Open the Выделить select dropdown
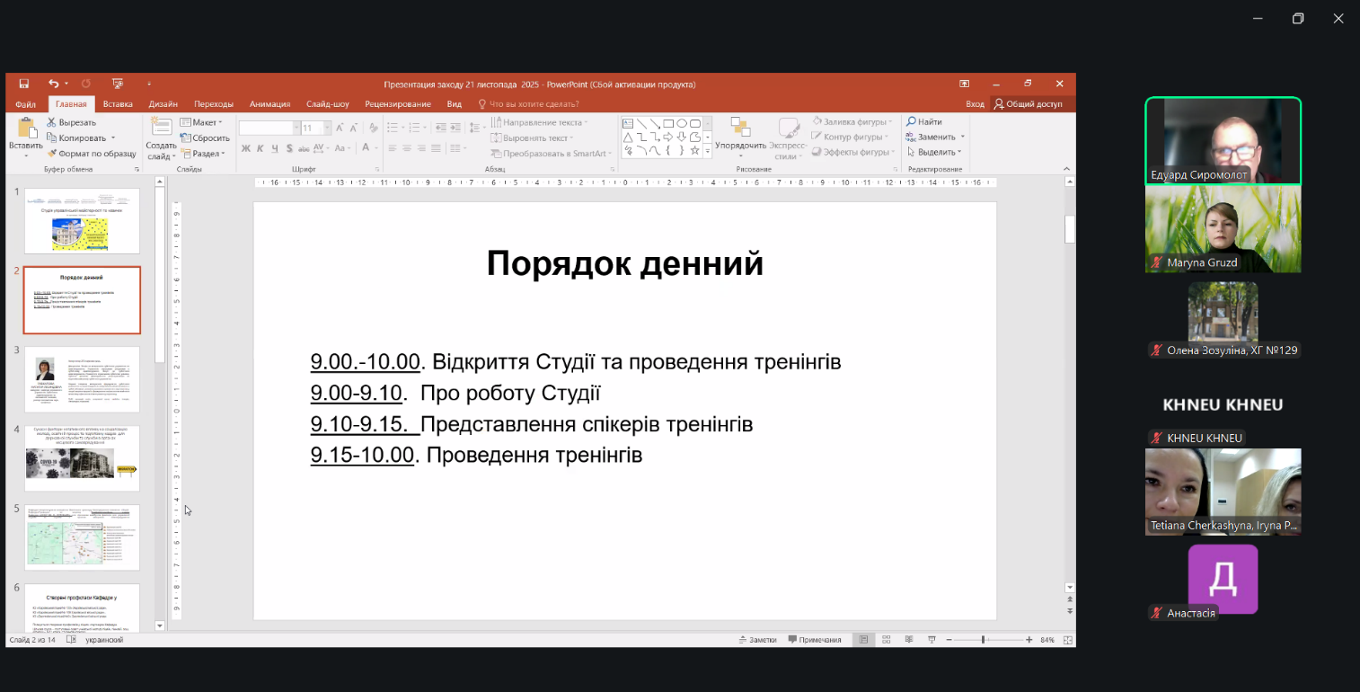The height and width of the screenshot is (692, 1360). [936, 153]
